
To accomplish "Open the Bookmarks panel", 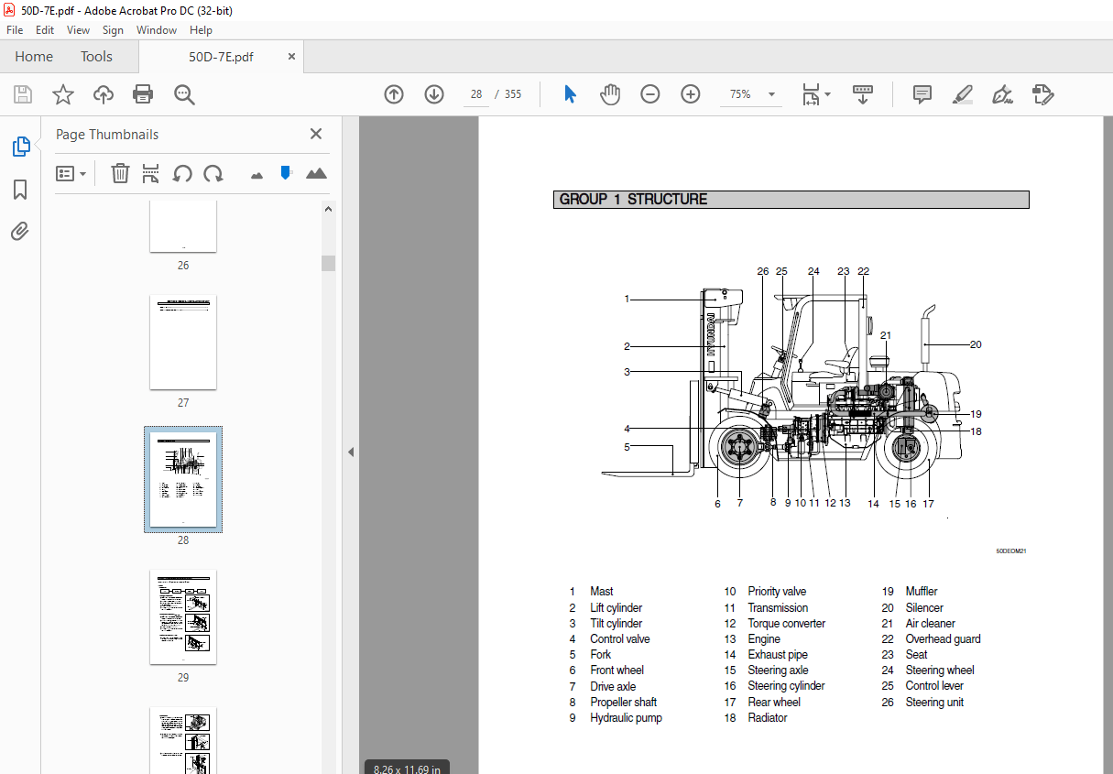I will pyautogui.click(x=20, y=190).
